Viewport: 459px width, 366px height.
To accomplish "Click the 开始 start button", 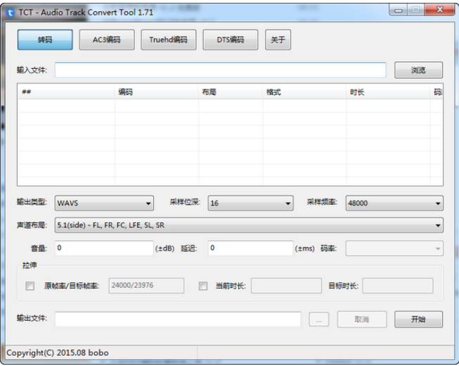I will [x=418, y=319].
